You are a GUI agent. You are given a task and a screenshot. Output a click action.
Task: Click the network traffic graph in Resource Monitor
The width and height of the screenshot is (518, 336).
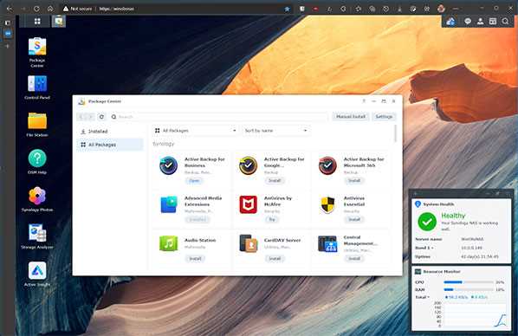475,315
